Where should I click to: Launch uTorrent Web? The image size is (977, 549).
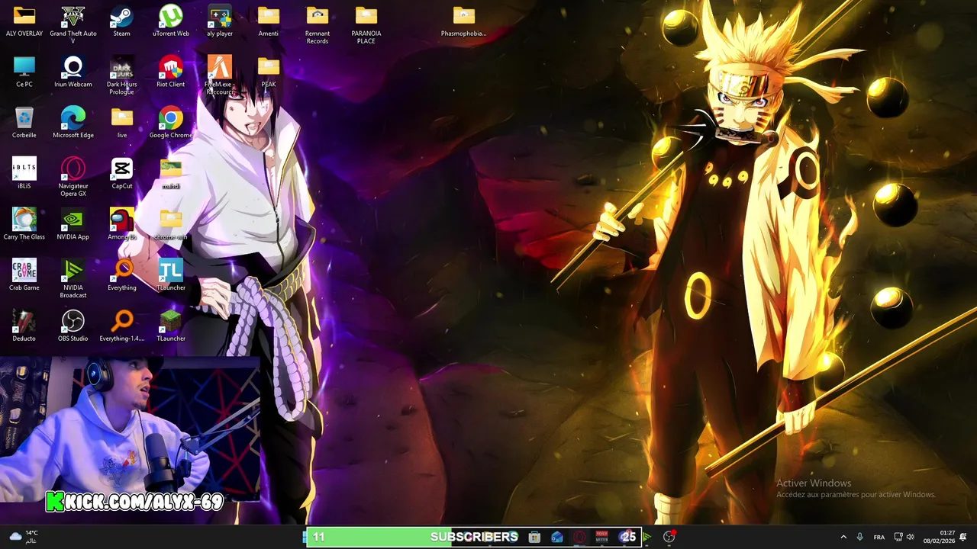171,21
